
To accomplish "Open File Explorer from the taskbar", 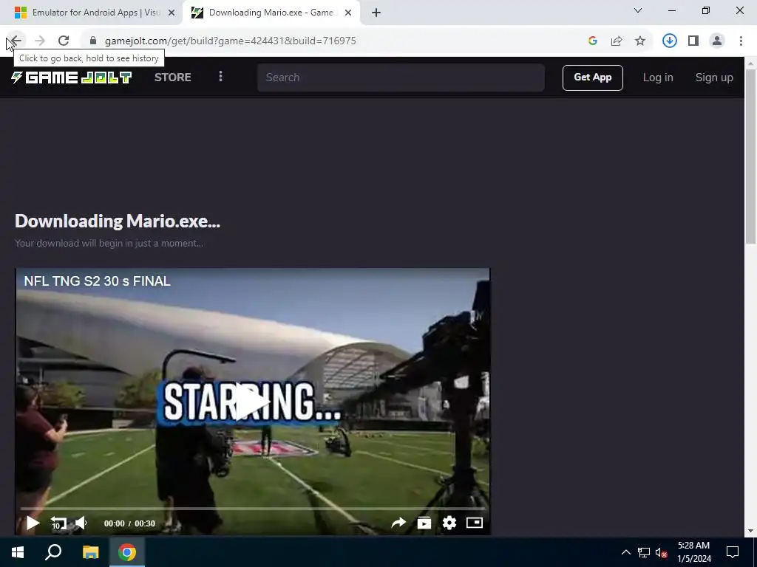I will point(90,552).
